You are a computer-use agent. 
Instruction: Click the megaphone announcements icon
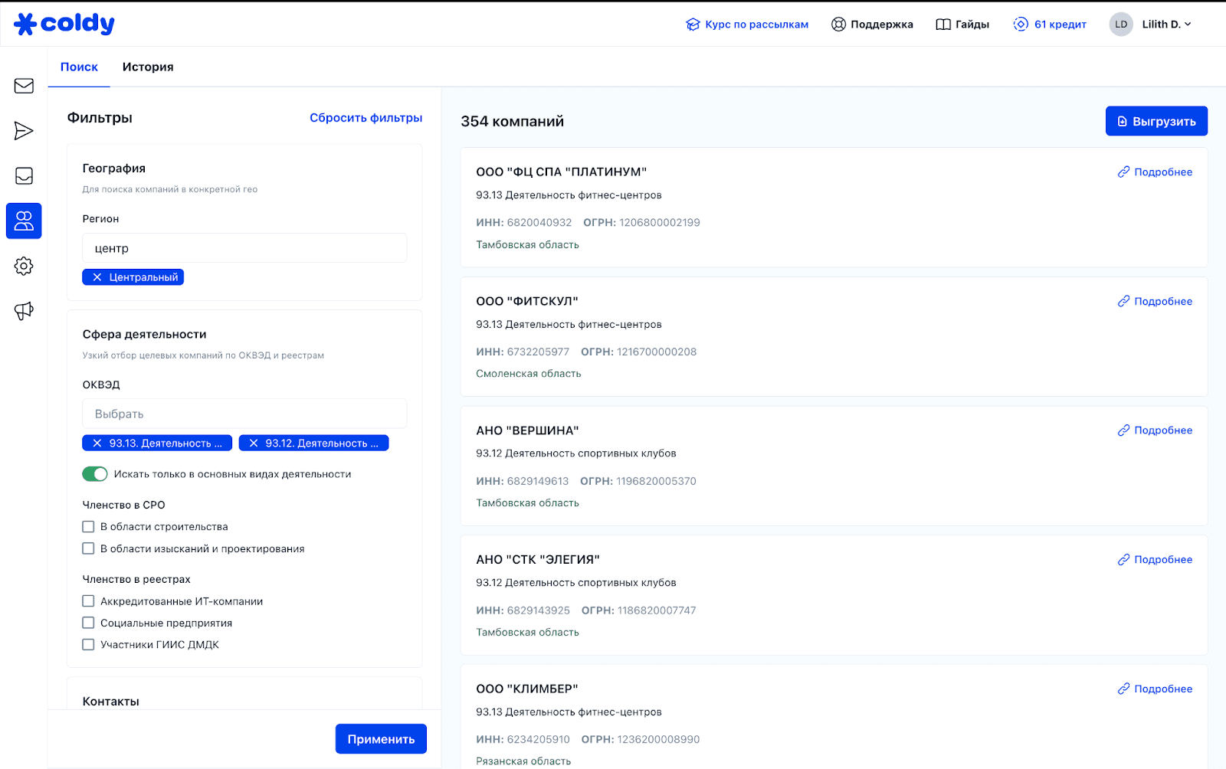(24, 311)
